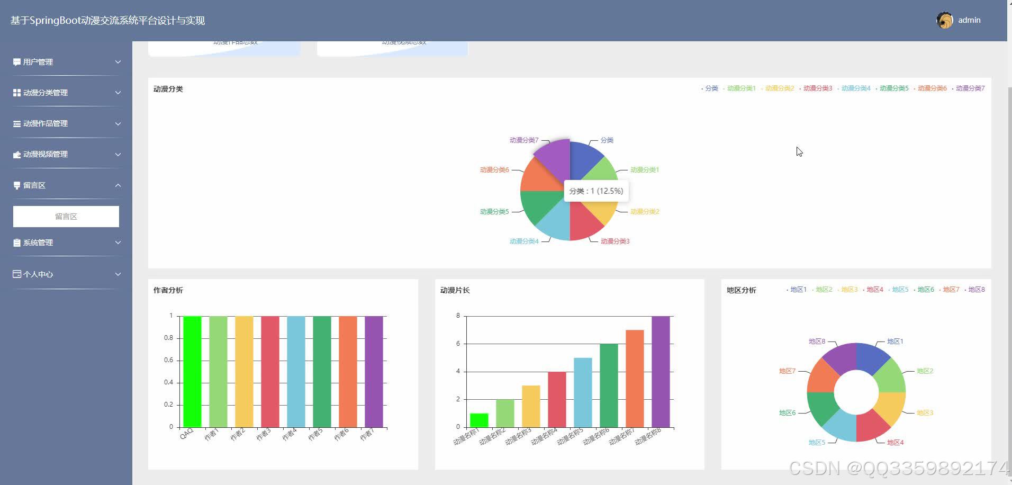Viewport: 1012px width, 485px height.
Task: Click the blue 地区1 donut segment
Action: pos(870,358)
